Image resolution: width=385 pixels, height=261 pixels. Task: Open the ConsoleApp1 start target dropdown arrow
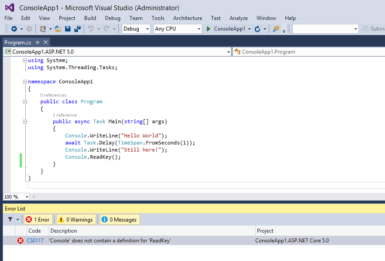[x=249, y=29]
